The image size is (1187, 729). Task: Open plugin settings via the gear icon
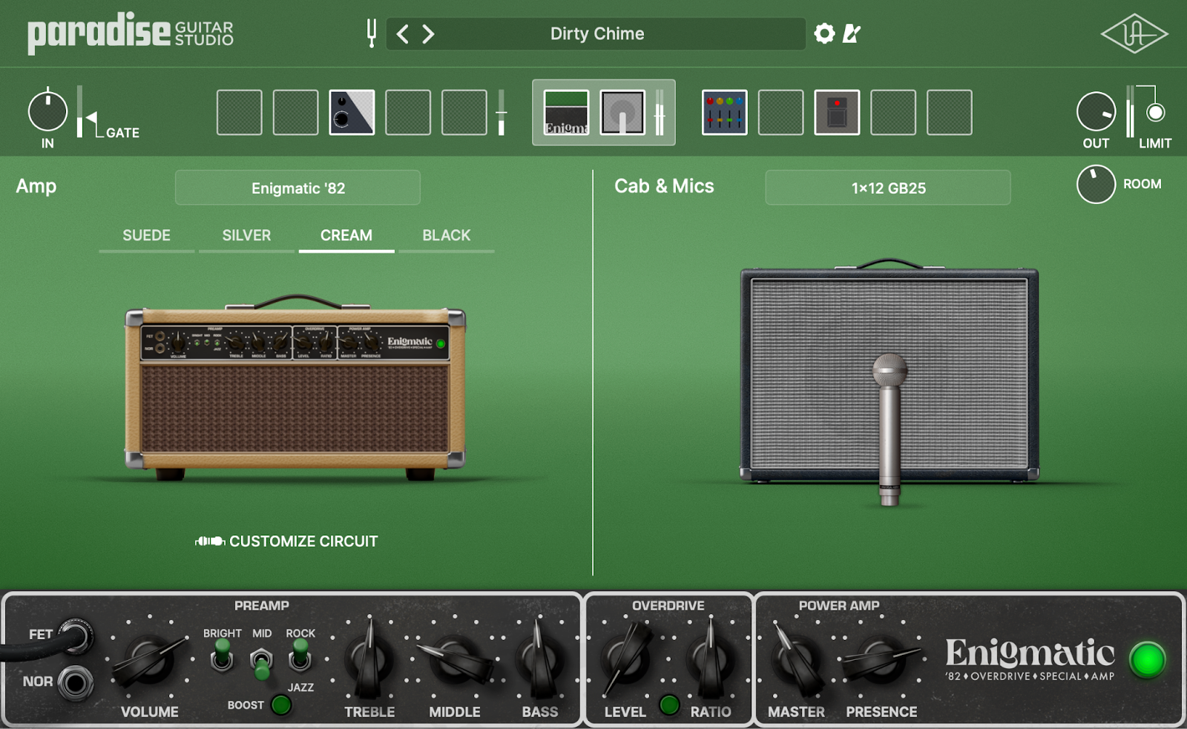pyautogui.click(x=823, y=33)
